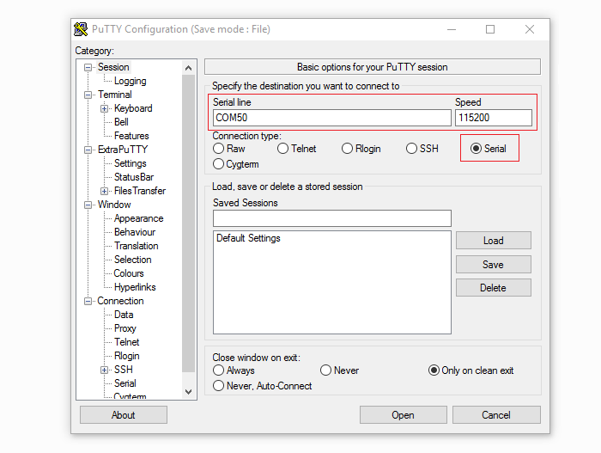Screen dimensions: 601x453
Task: Open the Features category
Action: [x=131, y=136]
